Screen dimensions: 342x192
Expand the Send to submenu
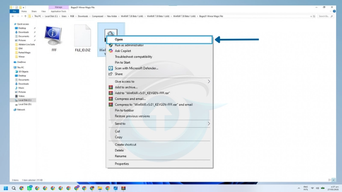click(159, 124)
